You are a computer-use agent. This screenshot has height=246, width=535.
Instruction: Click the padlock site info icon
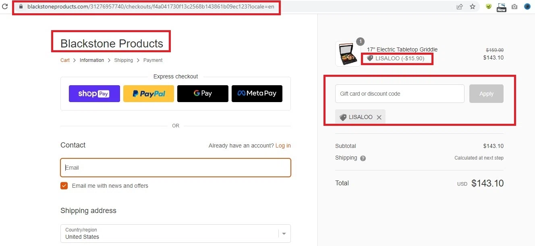pyautogui.click(x=21, y=7)
